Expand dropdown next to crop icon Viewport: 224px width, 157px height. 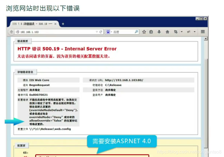pyautogui.click(x=182, y=32)
